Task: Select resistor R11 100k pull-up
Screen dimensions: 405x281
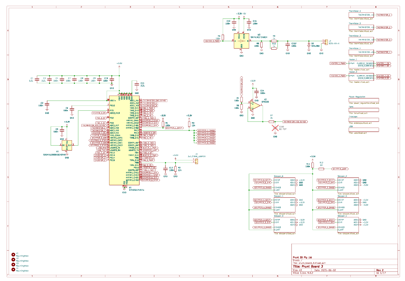Action: 313,165
